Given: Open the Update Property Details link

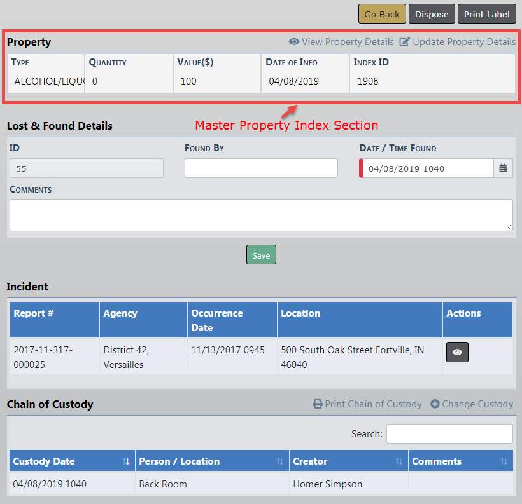Looking at the screenshot, I should [464, 42].
